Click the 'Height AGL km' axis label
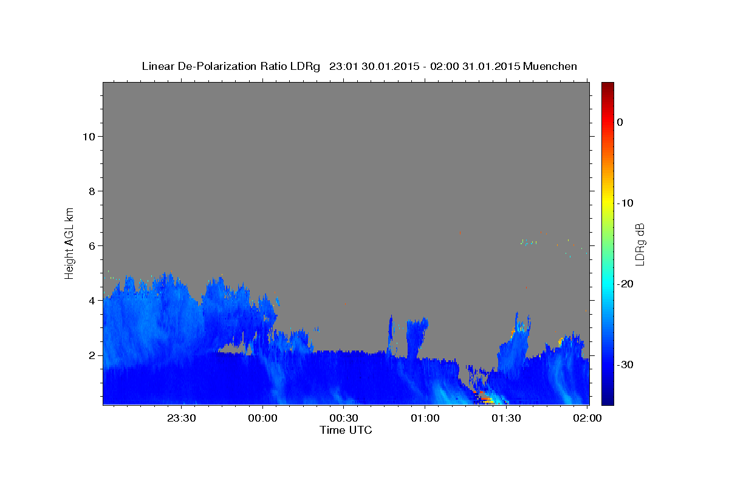729x486 pixels. (69, 242)
